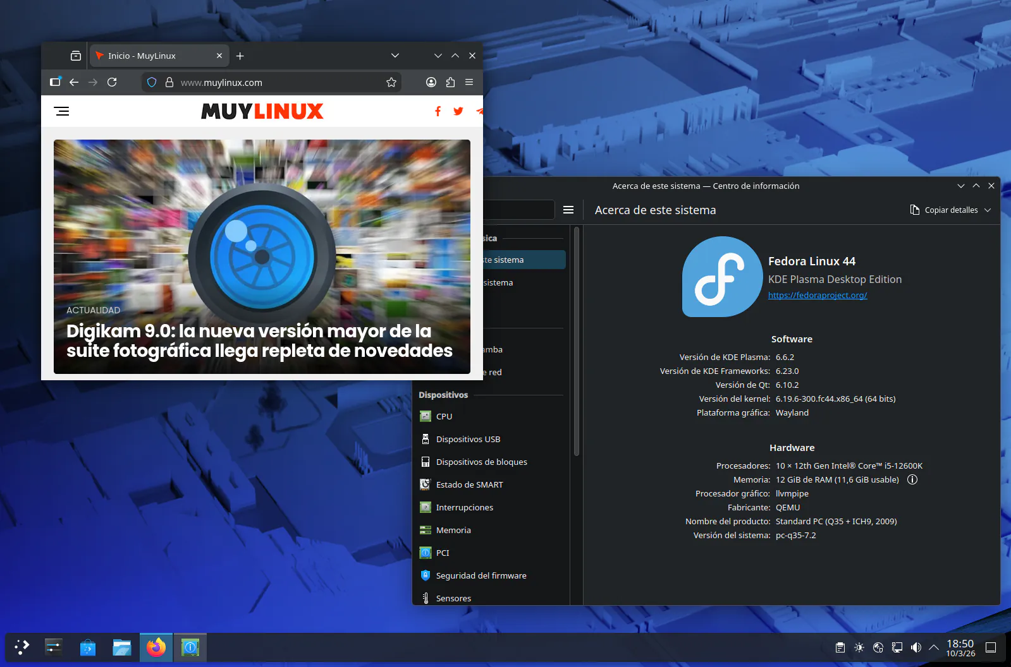The image size is (1011, 667).
Task: Open MuyLinux Facebook icon link
Action: click(x=438, y=111)
